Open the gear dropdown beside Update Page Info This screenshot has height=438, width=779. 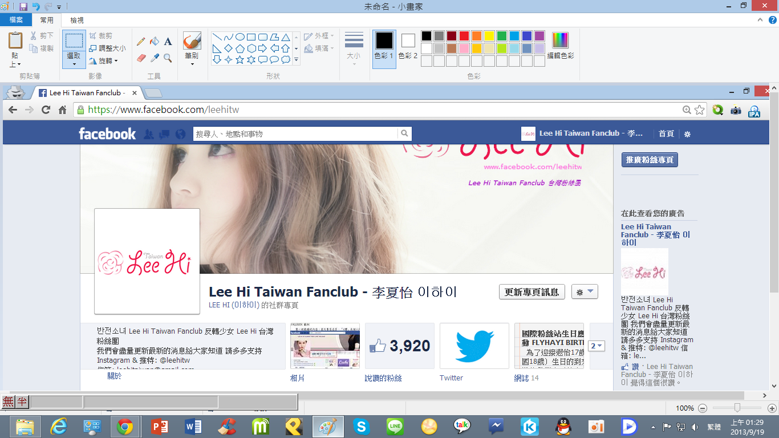tap(585, 292)
